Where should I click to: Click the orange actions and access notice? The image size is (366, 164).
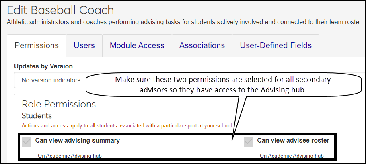(x=127, y=125)
